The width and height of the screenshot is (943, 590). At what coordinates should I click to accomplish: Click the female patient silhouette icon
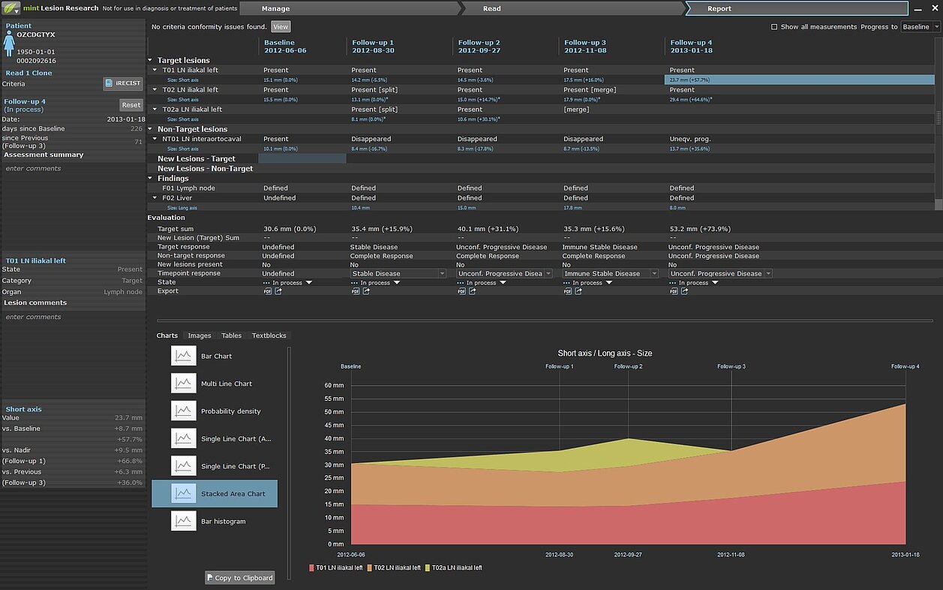click(x=9, y=44)
